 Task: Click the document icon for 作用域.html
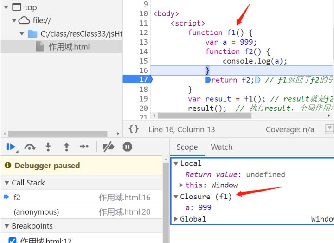click(40, 46)
